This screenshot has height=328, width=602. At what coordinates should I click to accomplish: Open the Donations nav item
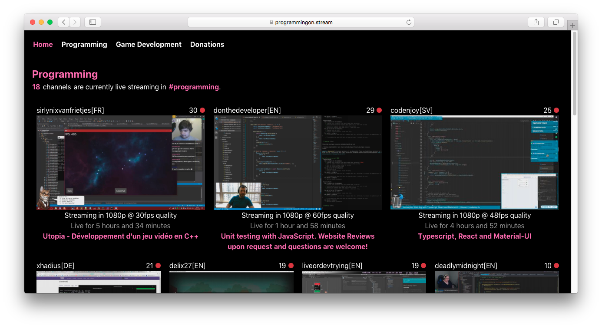(x=207, y=44)
